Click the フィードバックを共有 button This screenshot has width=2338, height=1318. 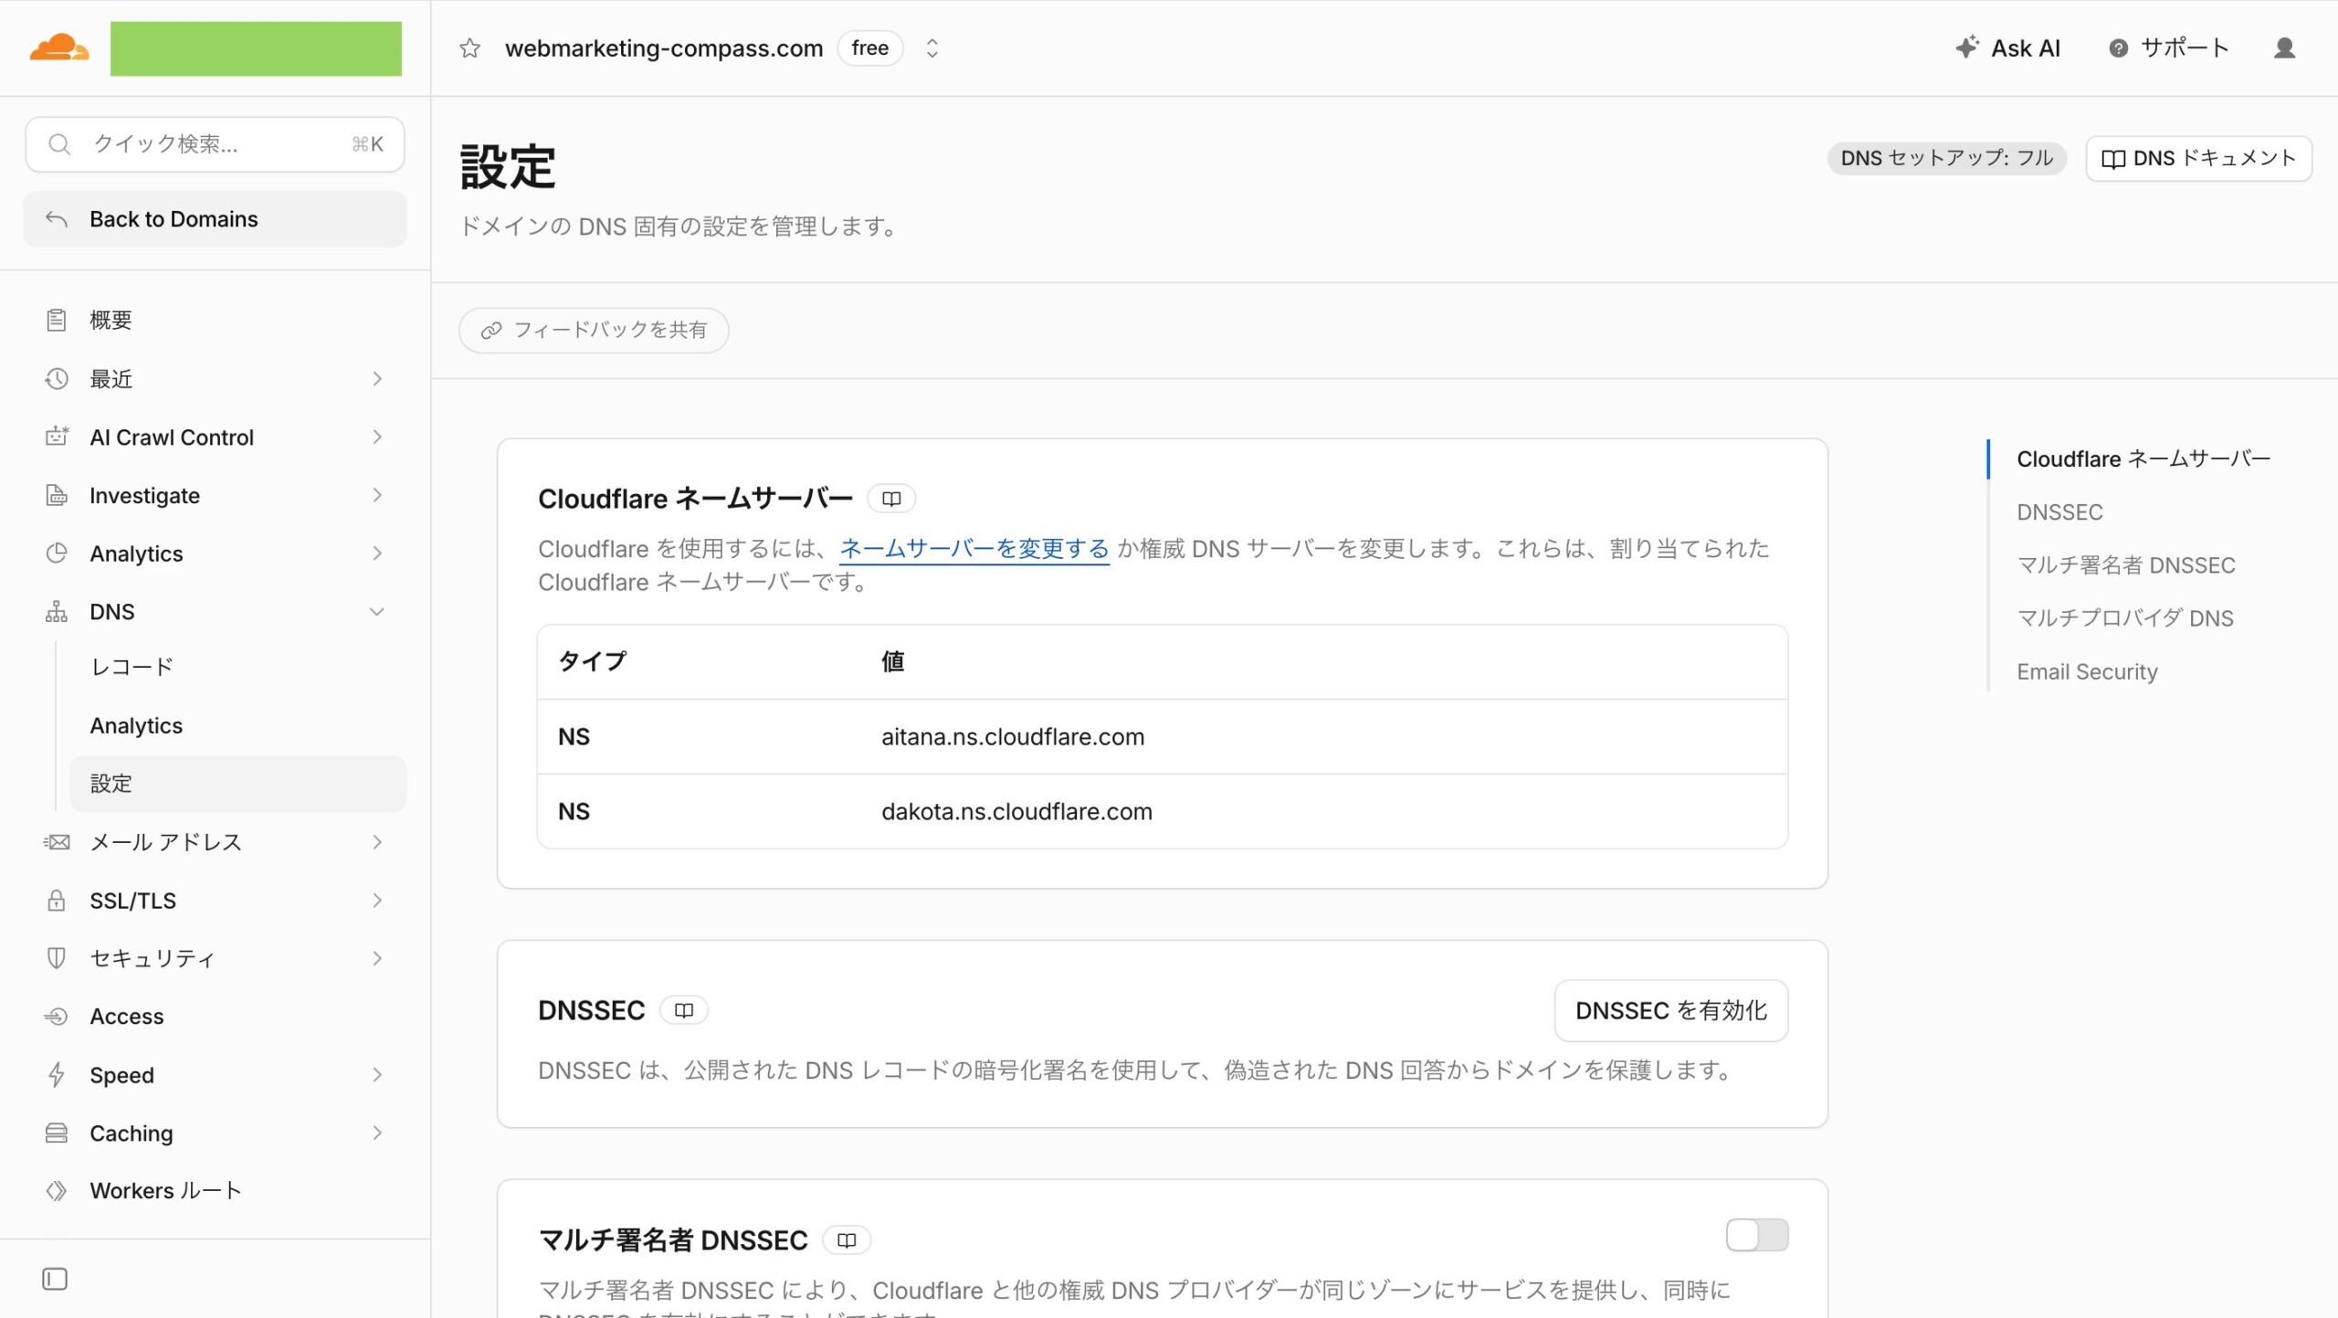[594, 330]
